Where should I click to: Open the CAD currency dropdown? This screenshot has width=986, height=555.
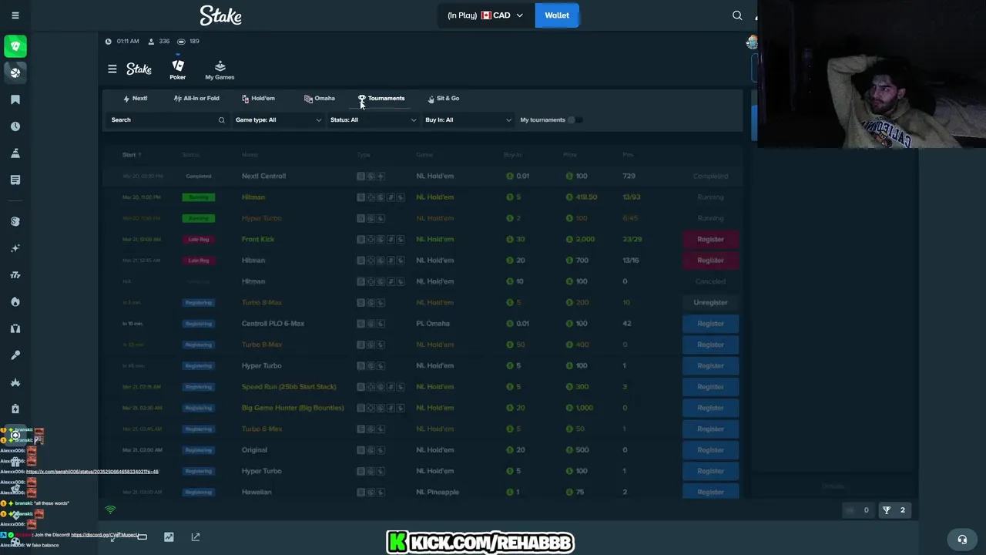485,15
